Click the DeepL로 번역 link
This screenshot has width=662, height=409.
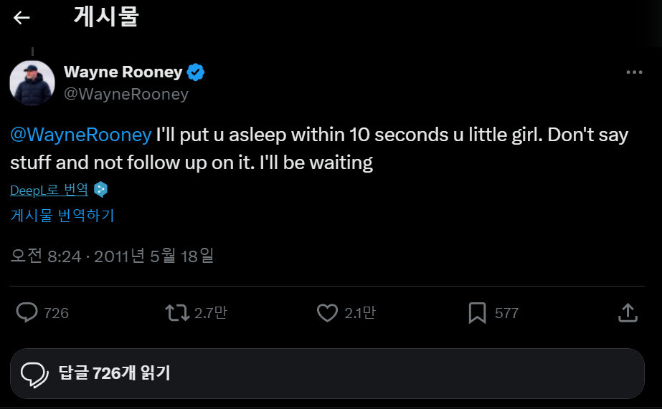pyautogui.click(x=49, y=190)
